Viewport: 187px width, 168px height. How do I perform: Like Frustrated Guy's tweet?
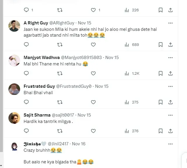tap(93, 102)
